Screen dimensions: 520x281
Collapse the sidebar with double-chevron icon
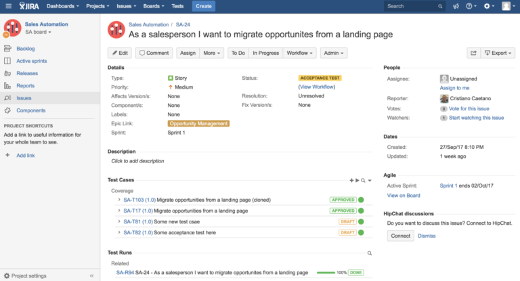[x=91, y=276]
